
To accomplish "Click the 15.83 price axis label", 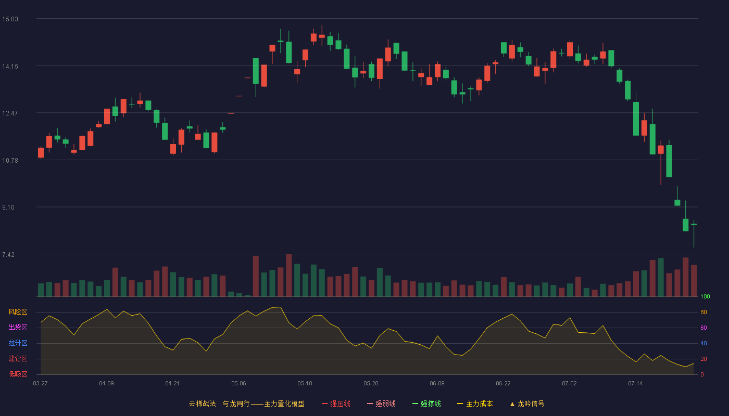I will pyautogui.click(x=10, y=19).
